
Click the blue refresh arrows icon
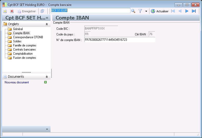pos(42,11)
